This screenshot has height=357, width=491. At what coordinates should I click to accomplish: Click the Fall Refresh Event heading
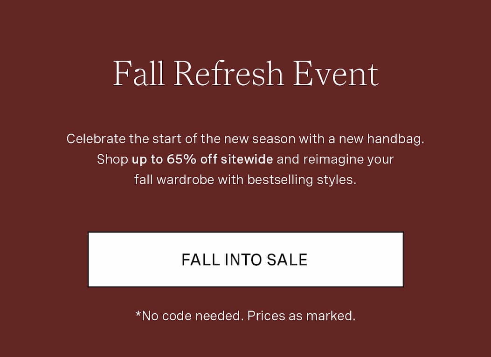click(245, 74)
